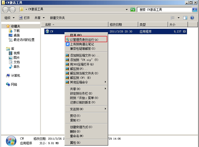This screenshot has height=147, width=199.
Task: Click the Back navigation arrow
Action: pyautogui.click(x=5, y=10)
